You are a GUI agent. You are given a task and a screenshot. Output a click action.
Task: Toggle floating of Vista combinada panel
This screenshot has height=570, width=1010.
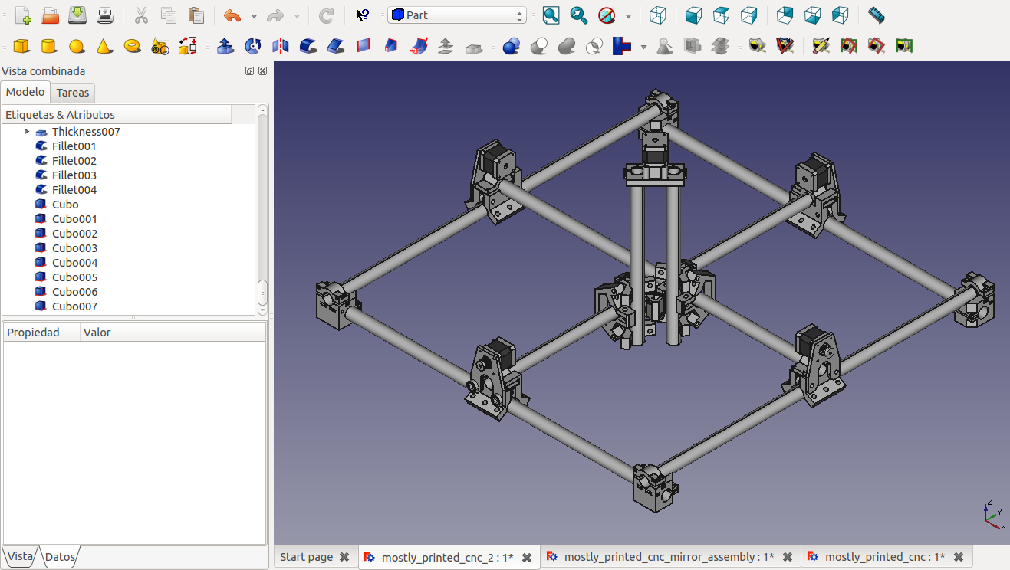pyautogui.click(x=249, y=71)
